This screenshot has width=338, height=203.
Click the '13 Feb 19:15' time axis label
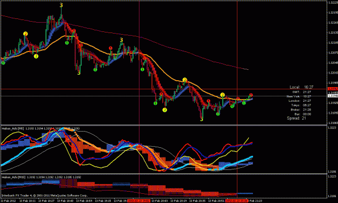103,201
